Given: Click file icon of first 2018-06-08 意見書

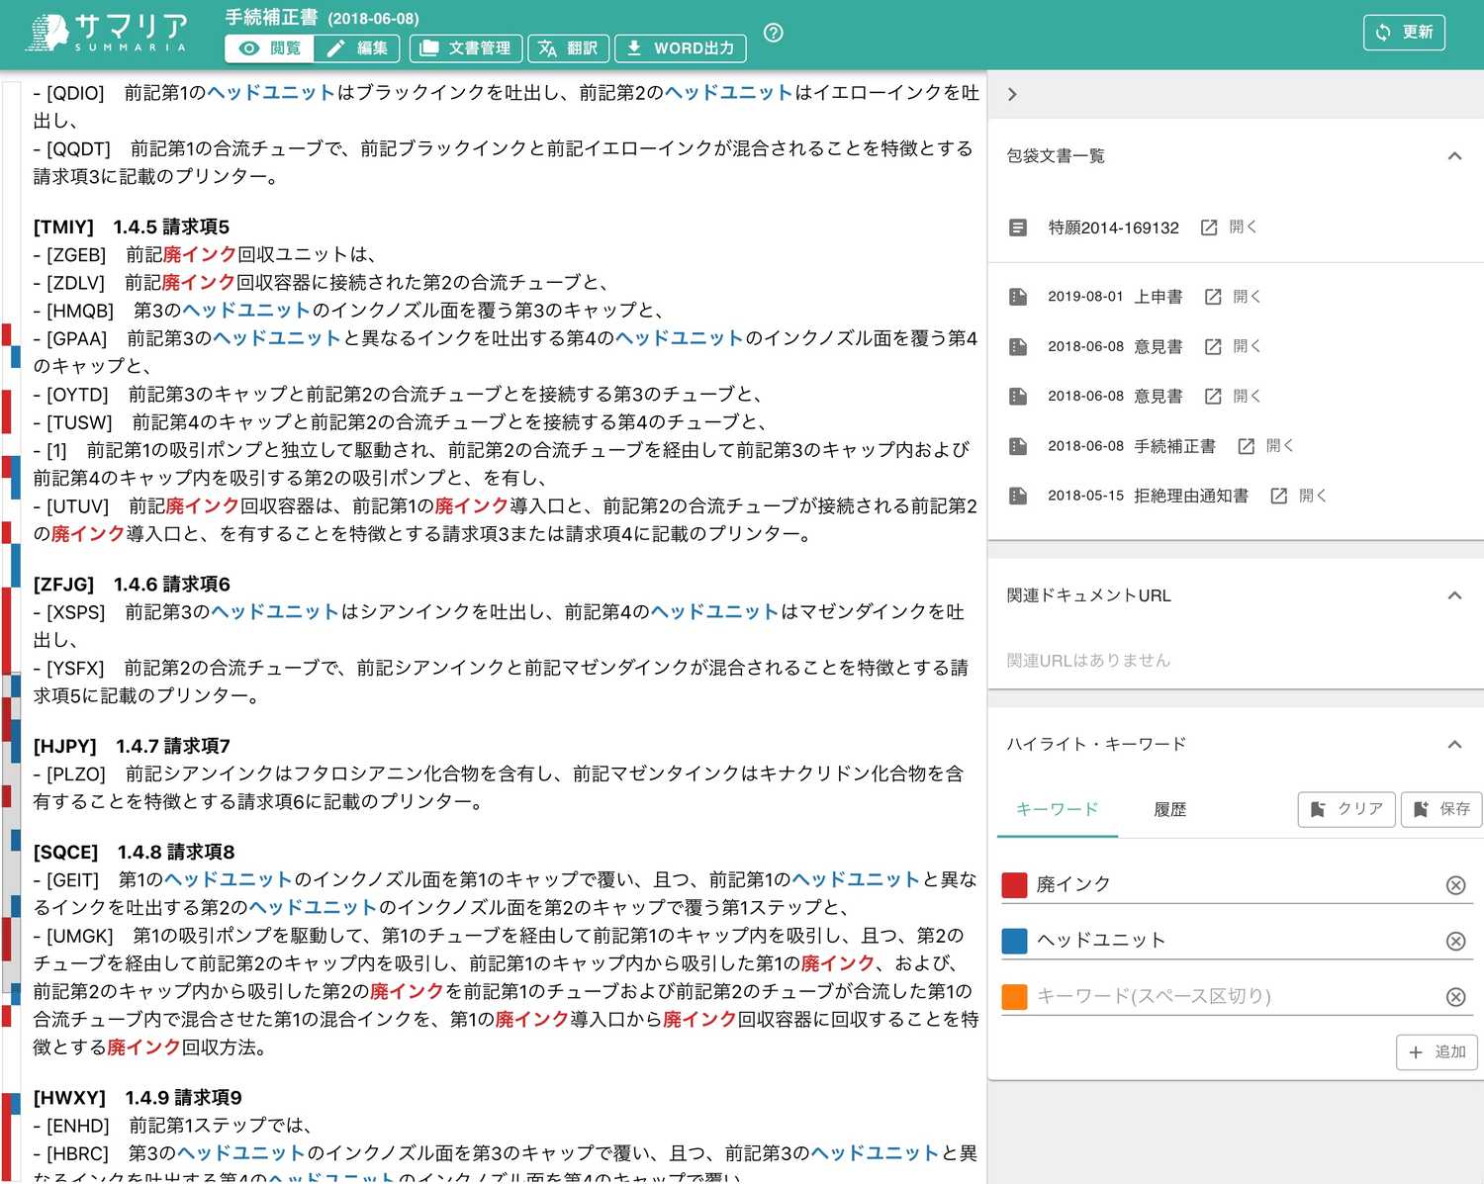Looking at the screenshot, I should (x=1018, y=347).
